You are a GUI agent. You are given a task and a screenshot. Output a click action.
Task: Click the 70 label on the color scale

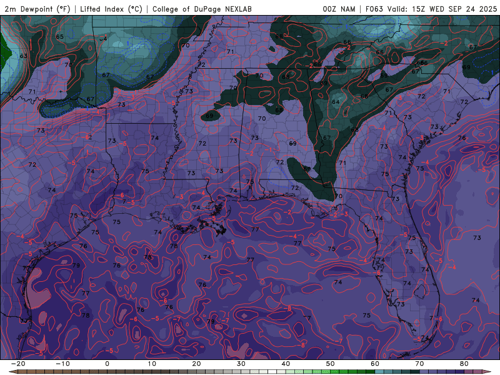point(419,364)
